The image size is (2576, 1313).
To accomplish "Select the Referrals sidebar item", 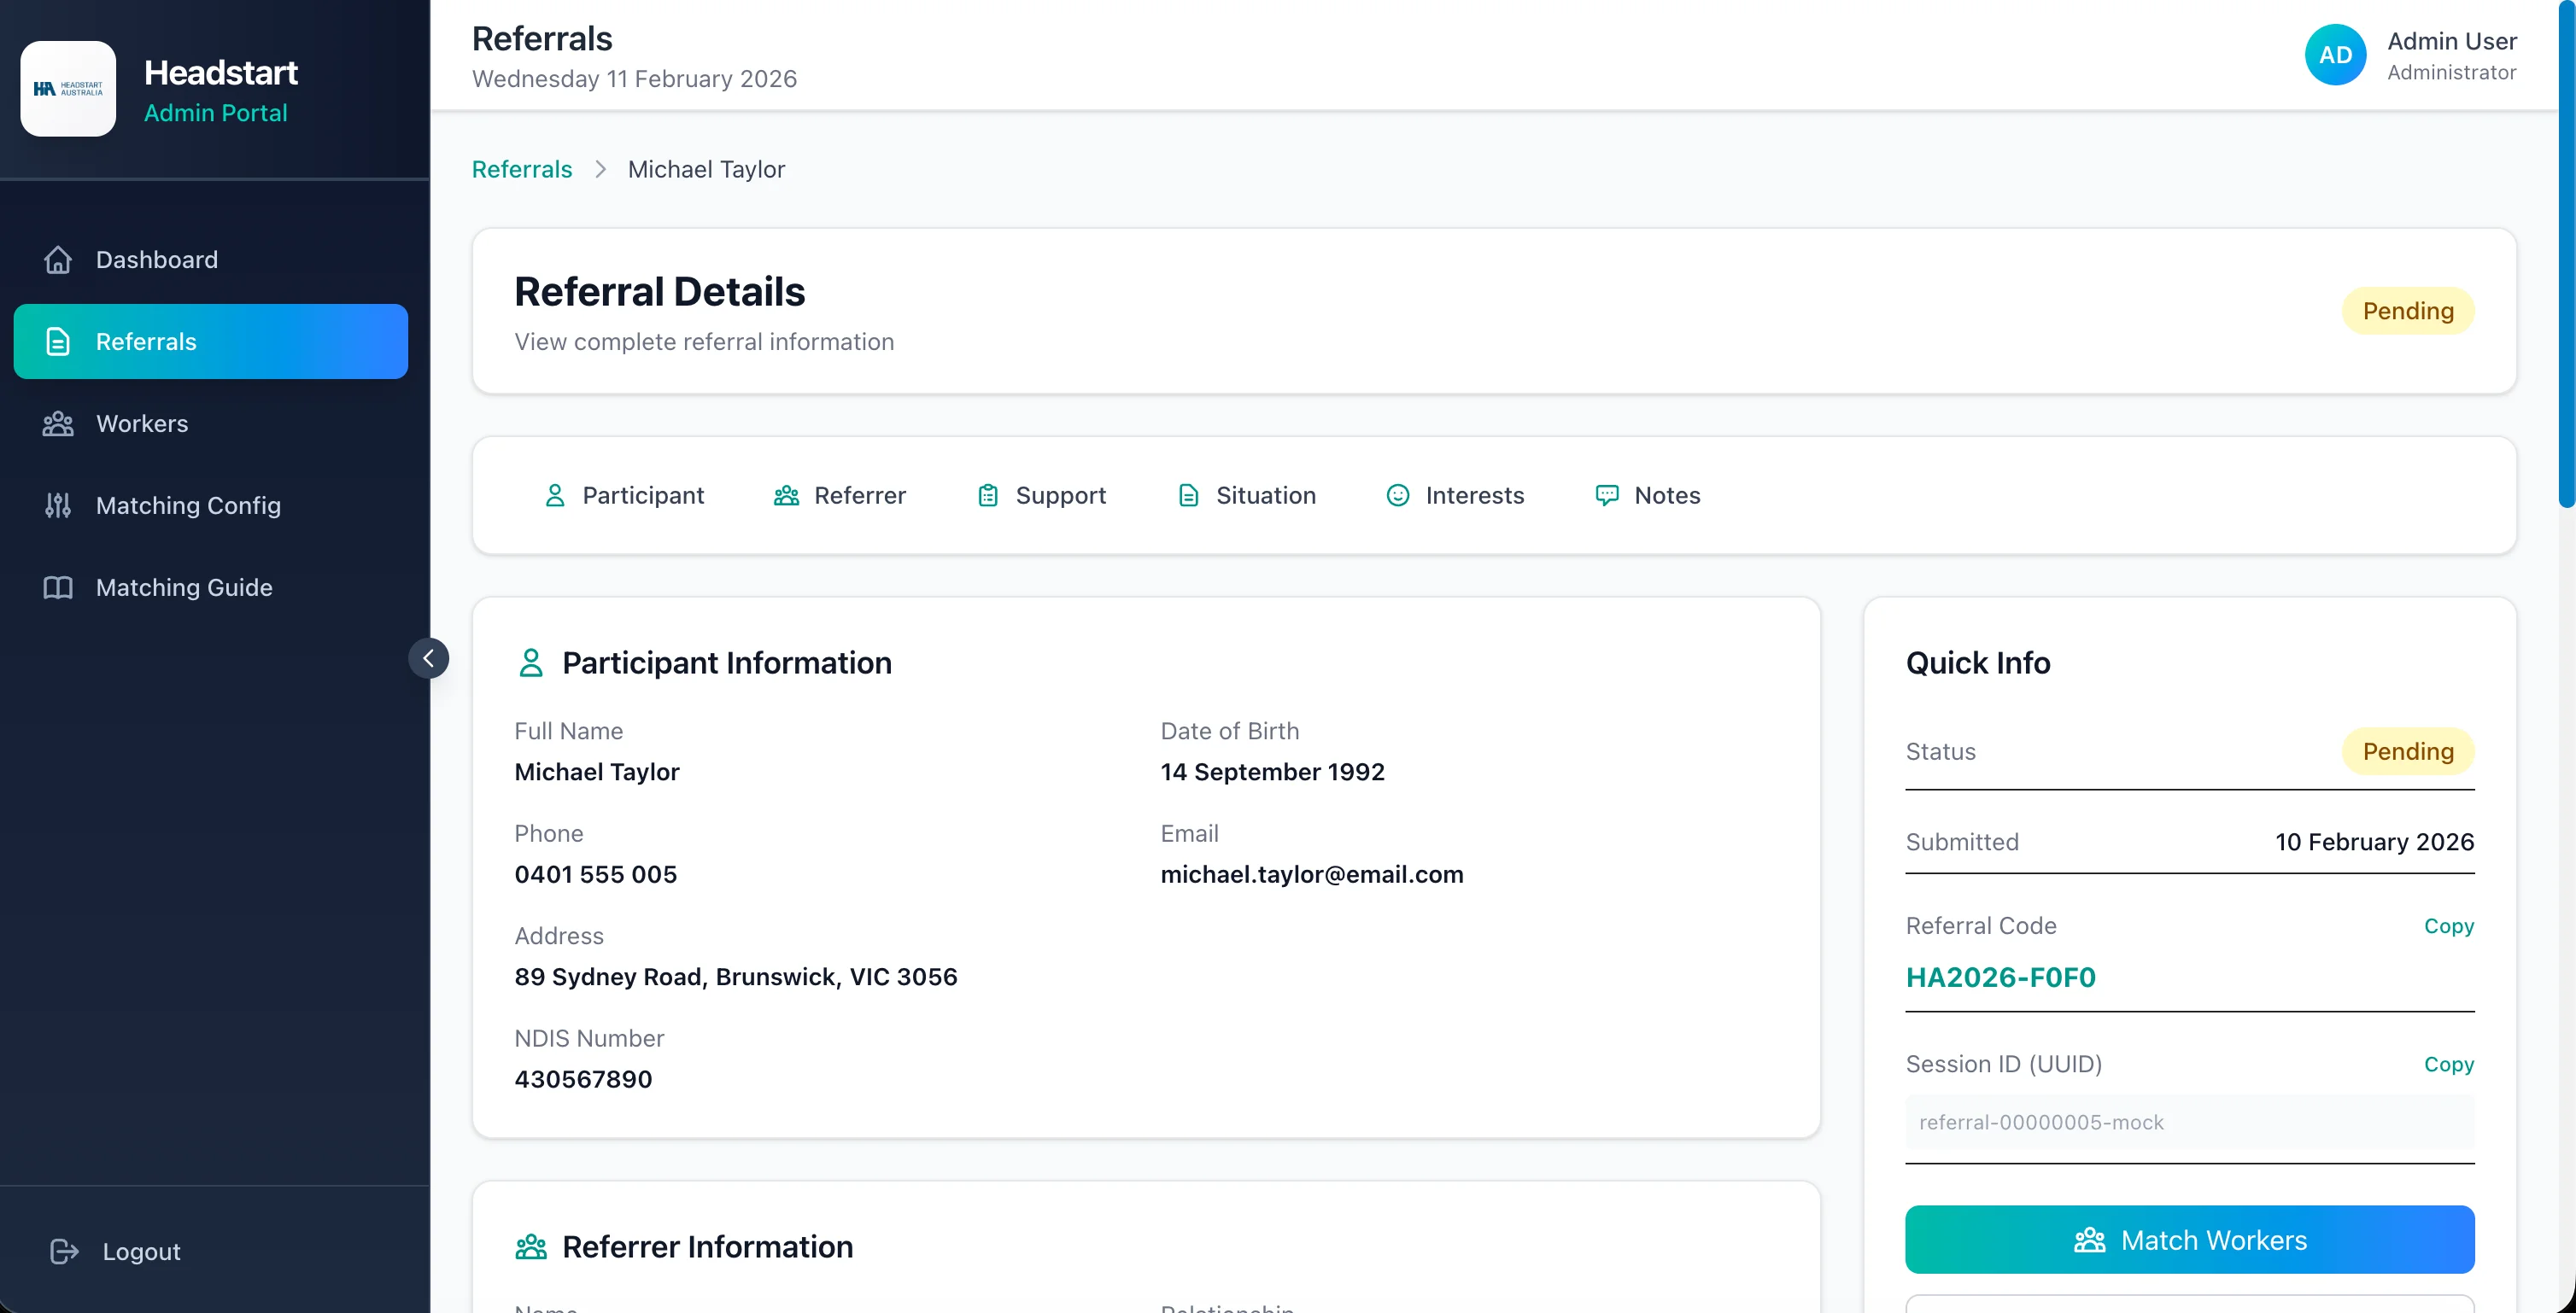I will (211, 341).
